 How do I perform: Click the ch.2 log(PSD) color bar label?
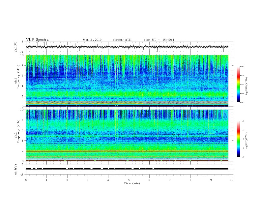[x=247, y=140]
